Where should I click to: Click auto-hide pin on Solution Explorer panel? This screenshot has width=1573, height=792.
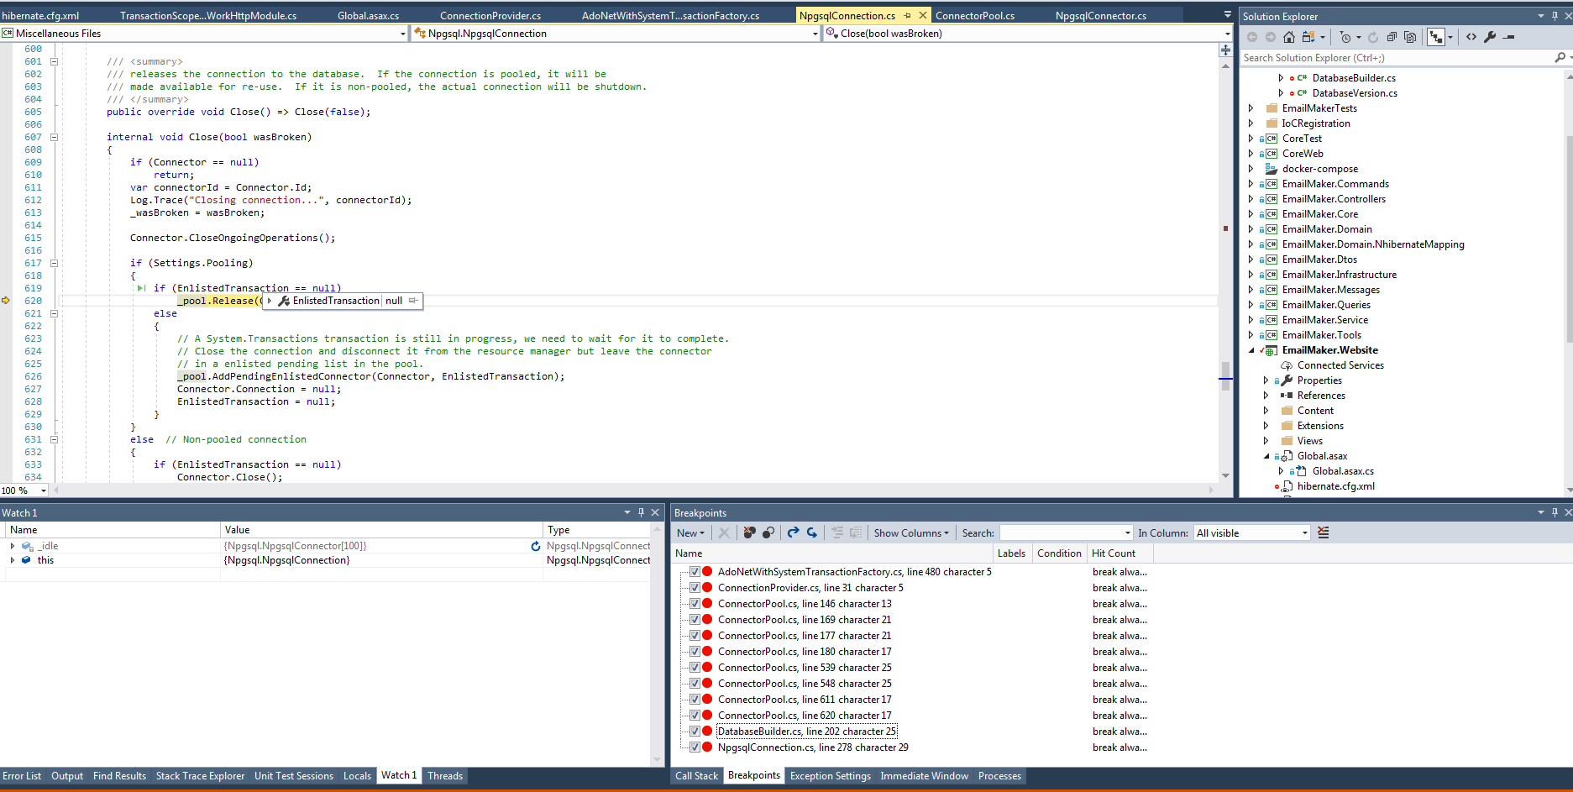[1555, 16]
